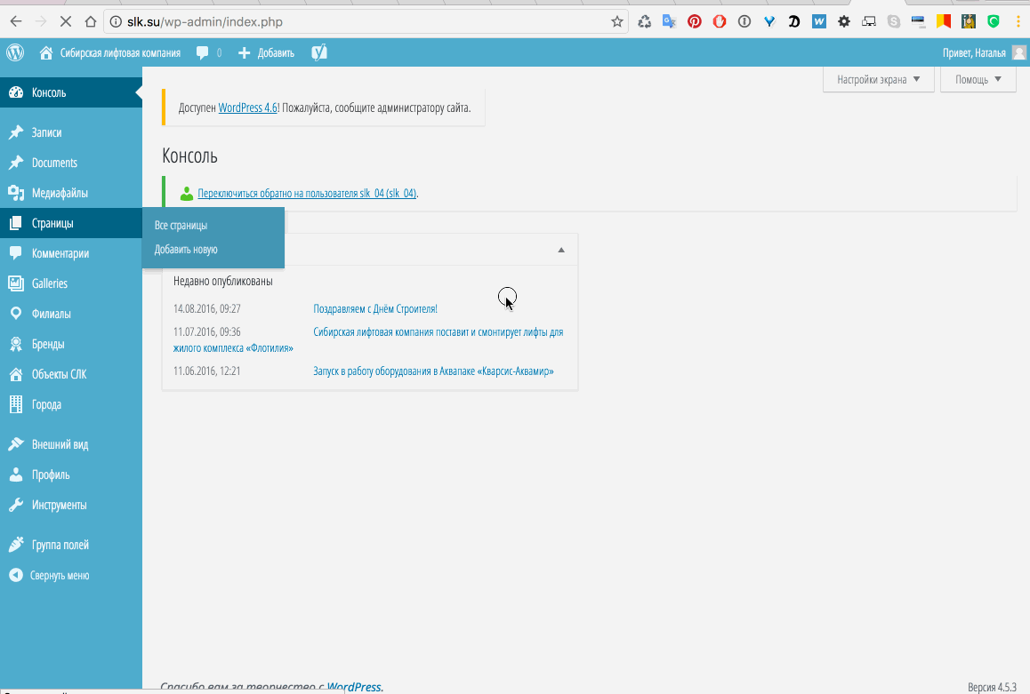Screen dimensions: 1030x694
Task: Select Профиль in the sidebar menu
Action: (x=71, y=475)
